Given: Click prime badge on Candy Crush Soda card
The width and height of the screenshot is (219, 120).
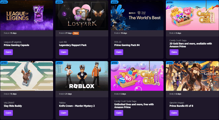Looking at the screenshot, I should click(x=114, y=63).
